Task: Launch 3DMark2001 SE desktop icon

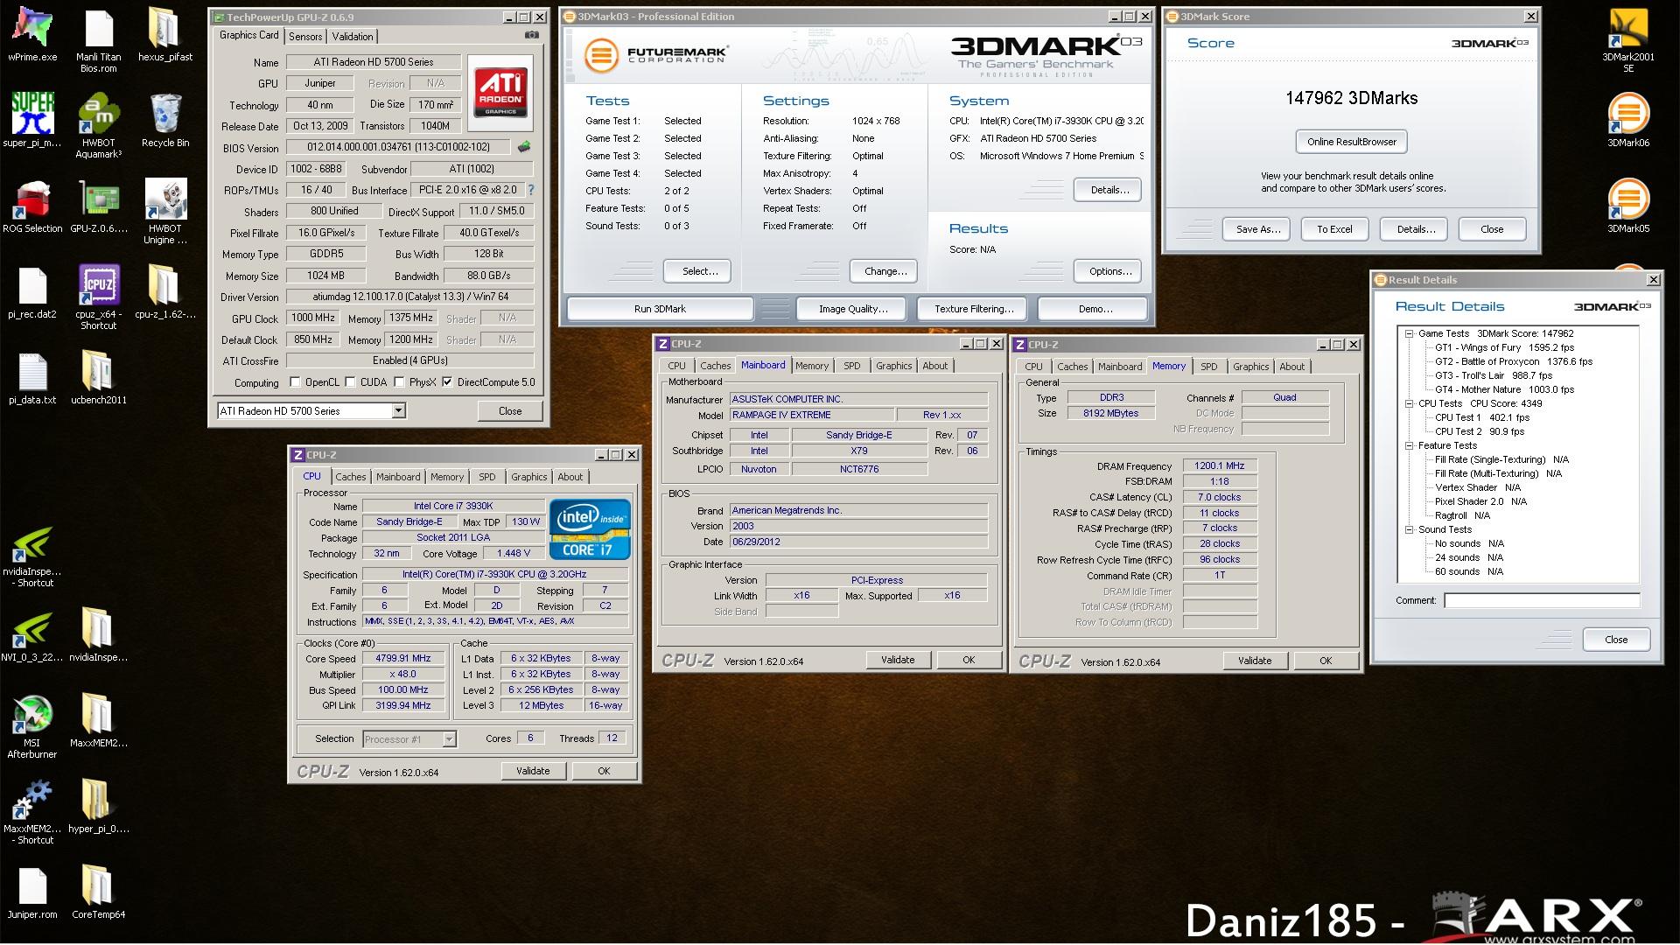Action: (1627, 40)
